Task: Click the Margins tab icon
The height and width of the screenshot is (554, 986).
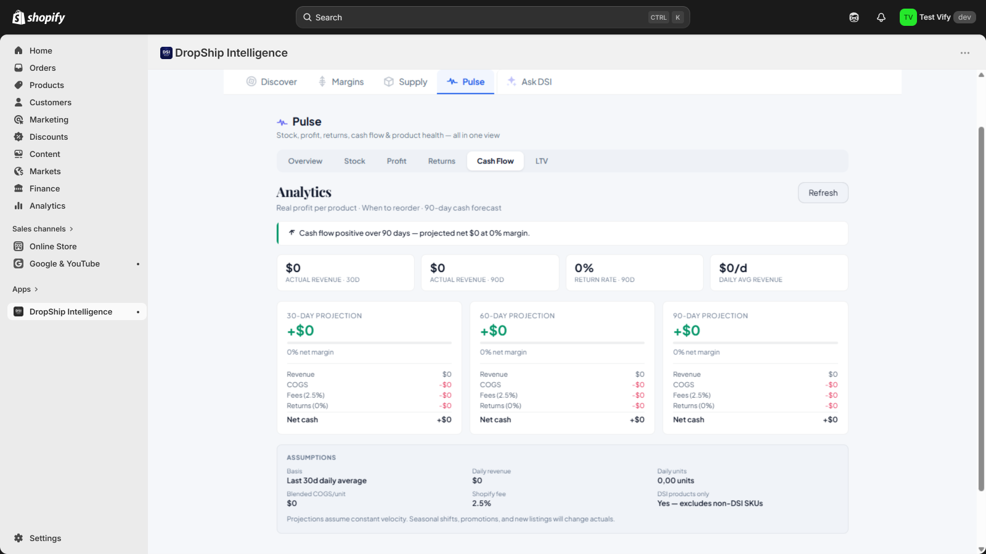Action: (x=322, y=81)
